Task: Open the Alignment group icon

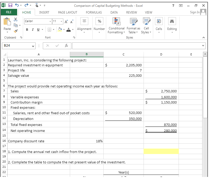Action: click(84, 21)
